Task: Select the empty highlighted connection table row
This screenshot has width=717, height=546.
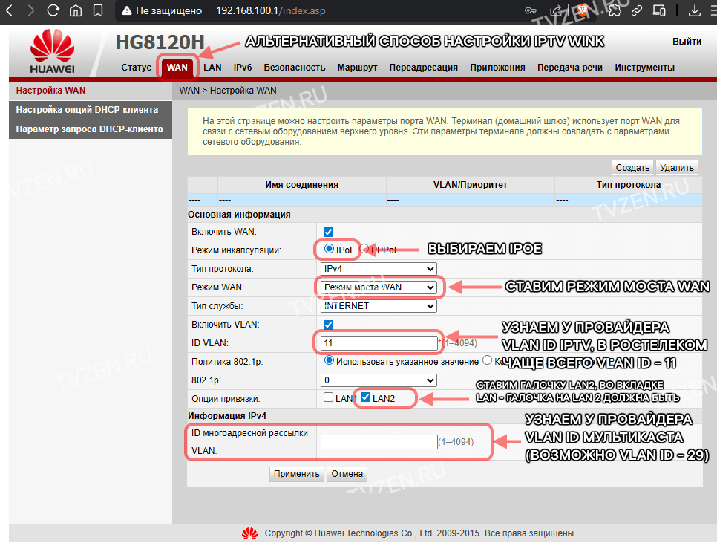Action: pos(445,200)
